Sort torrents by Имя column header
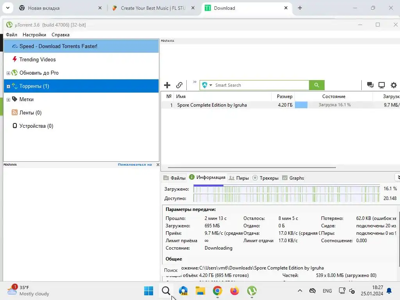 222,96
